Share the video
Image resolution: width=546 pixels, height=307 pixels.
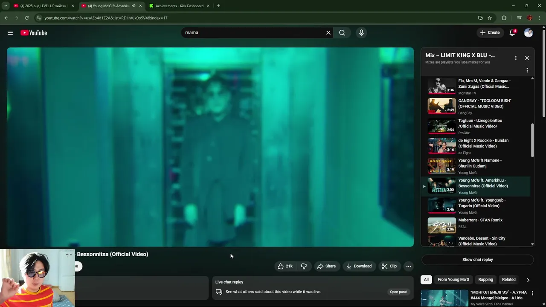(x=326, y=266)
